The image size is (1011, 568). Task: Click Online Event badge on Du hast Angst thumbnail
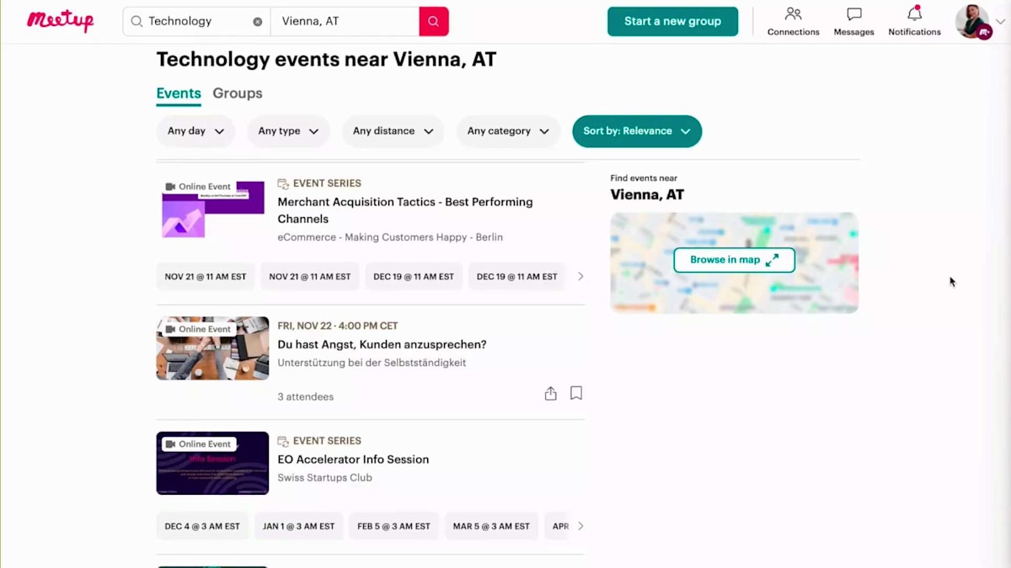click(x=198, y=329)
